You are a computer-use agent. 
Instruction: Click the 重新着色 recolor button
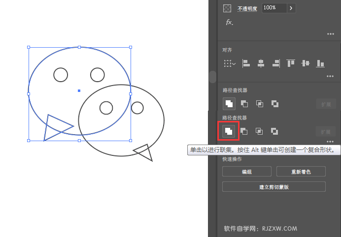(x=301, y=172)
